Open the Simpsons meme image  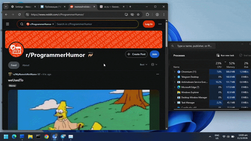coord(84,110)
